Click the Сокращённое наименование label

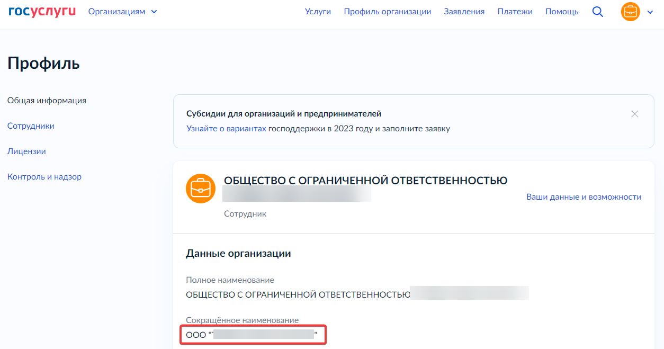pyautogui.click(x=242, y=320)
